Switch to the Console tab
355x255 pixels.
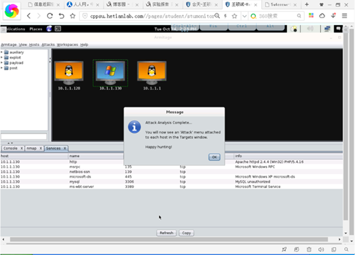click(x=10, y=148)
